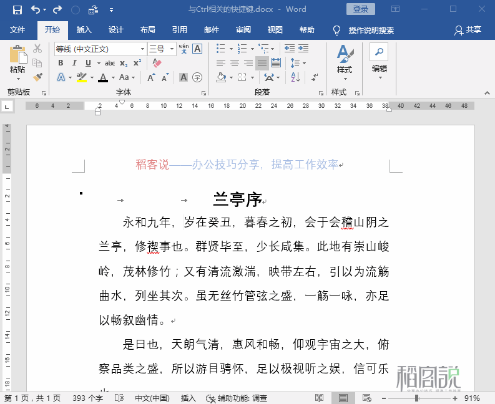Open the Styles gallery icon
The height and width of the screenshot is (404, 495).
click(345, 54)
